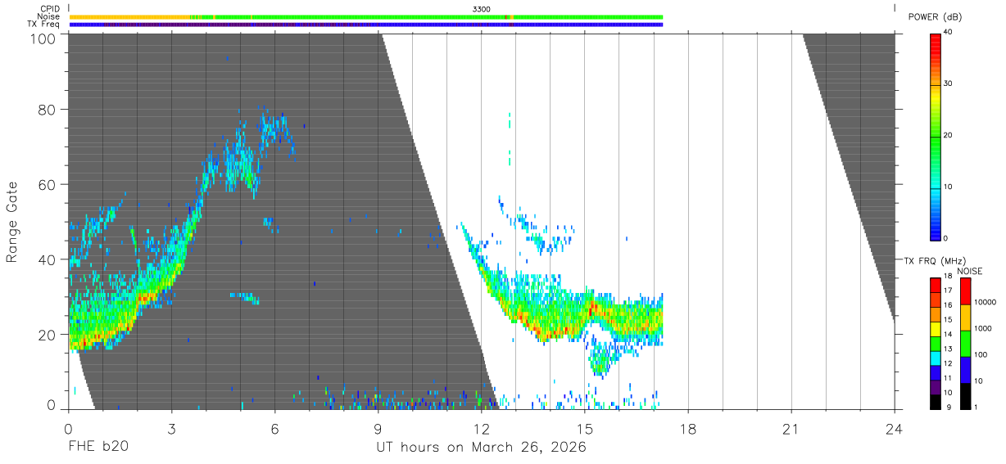Select the 15 tick on the UT hours axis
This screenshot has height=464, width=1006.
tap(584, 429)
